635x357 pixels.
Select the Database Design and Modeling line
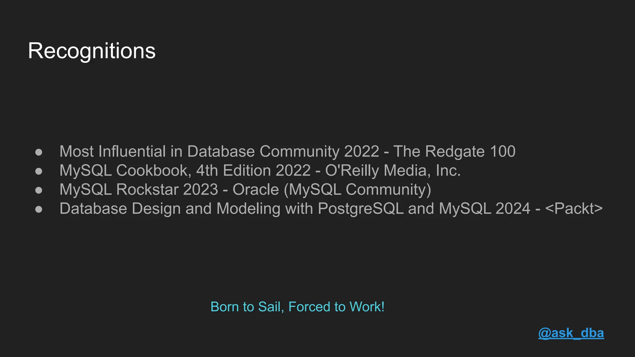[x=331, y=209]
